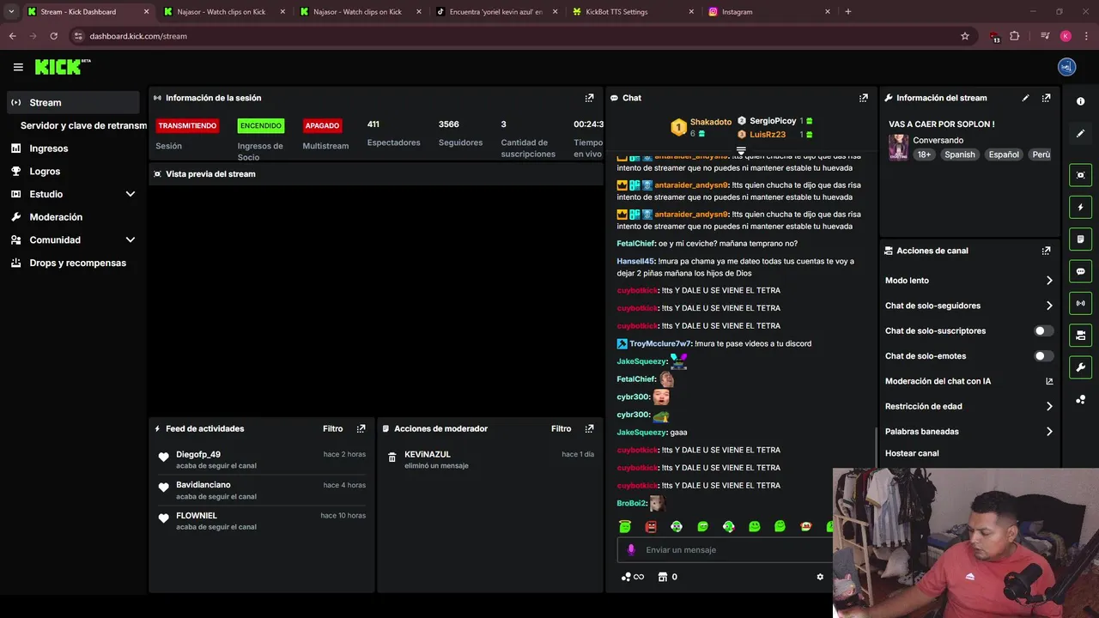Pop out the Chat panel
The image size is (1099, 618).
(864, 98)
